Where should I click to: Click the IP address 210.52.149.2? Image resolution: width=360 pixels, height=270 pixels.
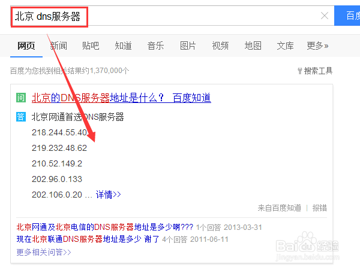click(x=57, y=163)
